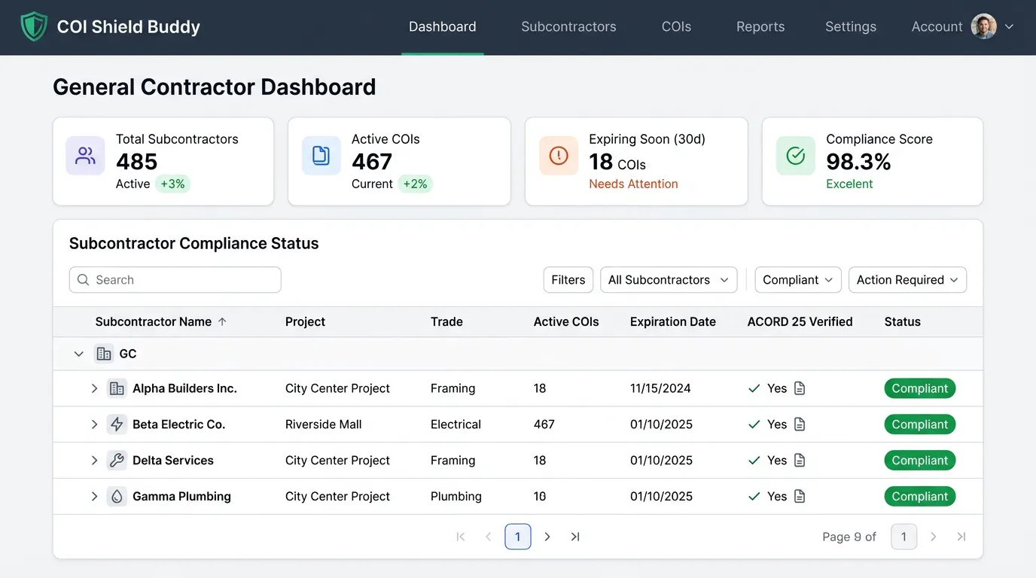The image size is (1036, 578).
Task: Click the COI Shield Buddy shield logo
Action: coord(34,27)
